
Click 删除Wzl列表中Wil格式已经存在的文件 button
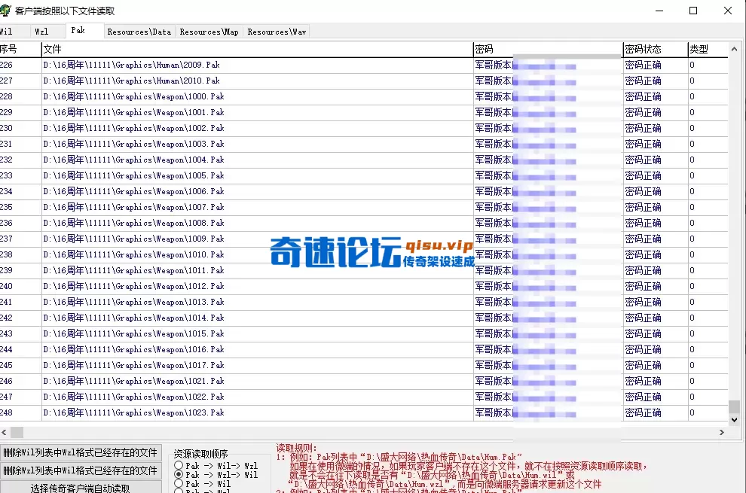click(80, 471)
